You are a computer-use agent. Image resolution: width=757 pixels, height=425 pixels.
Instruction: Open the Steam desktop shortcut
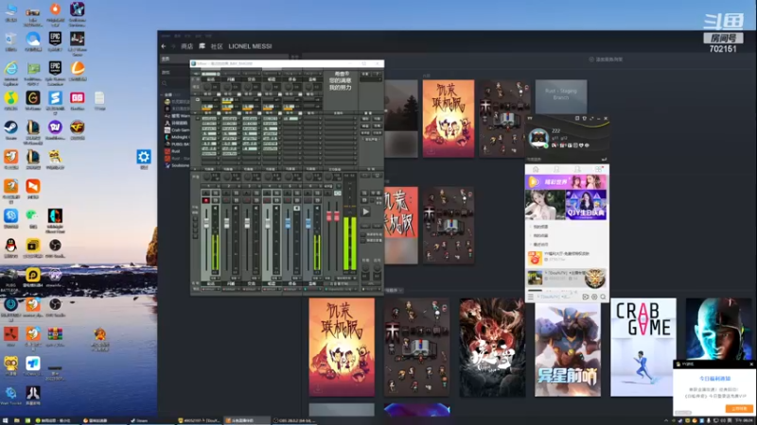(x=10, y=130)
